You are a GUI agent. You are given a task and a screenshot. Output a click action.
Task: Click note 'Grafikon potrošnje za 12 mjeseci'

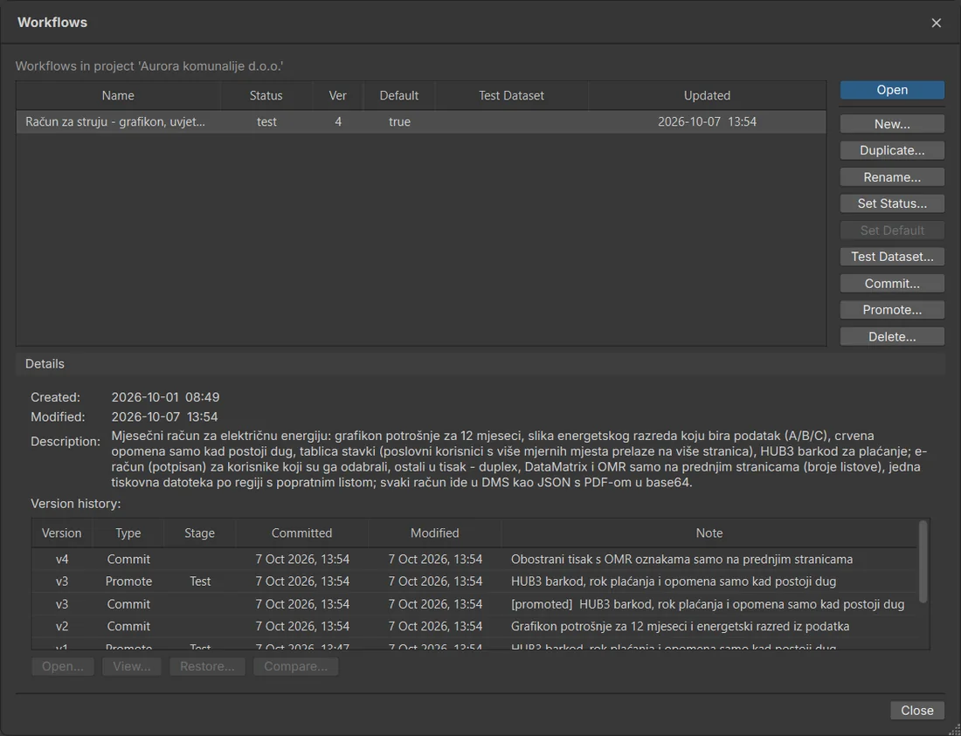click(x=681, y=626)
